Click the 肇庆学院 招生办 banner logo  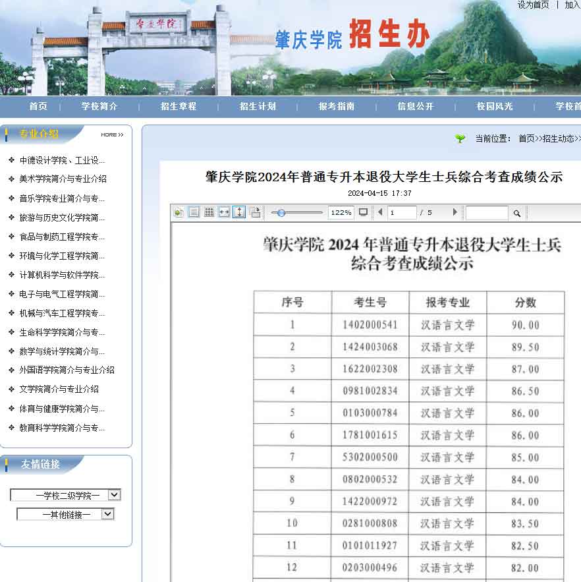[352, 35]
